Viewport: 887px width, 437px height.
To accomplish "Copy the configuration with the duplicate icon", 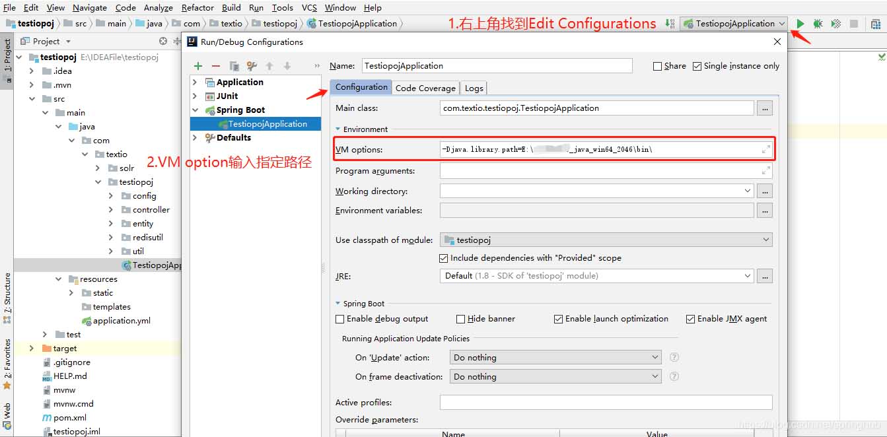I will tap(234, 66).
